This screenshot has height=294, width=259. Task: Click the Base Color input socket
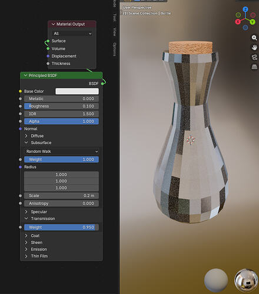20,91
